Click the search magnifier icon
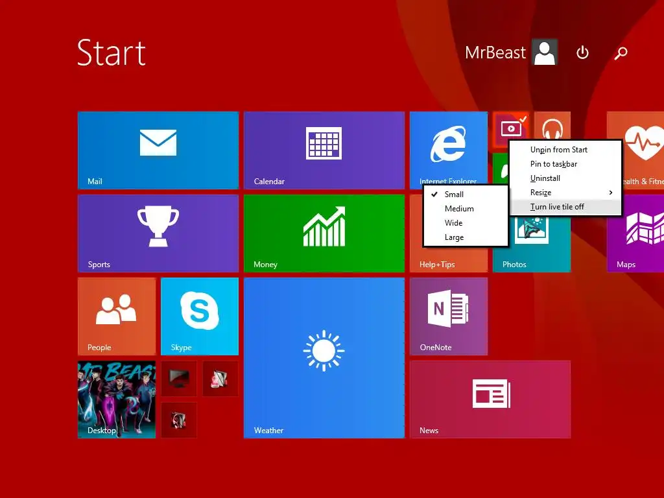664x498 pixels. tap(621, 53)
